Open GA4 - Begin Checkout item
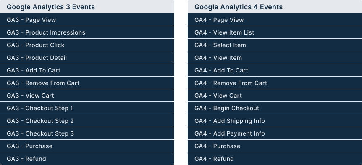Image resolution: width=362 pixels, height=165 pixels. click(x=275, y=108)
